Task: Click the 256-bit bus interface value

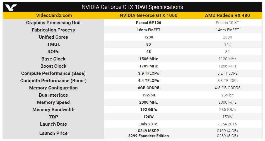Action: (x=227, y=95)
